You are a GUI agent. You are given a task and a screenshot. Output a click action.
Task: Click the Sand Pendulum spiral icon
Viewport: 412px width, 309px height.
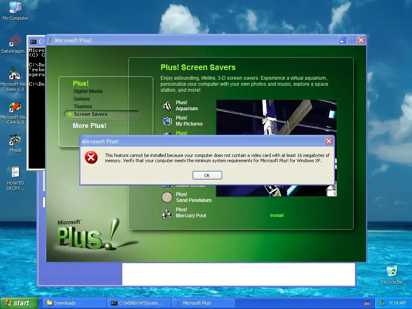pos(167,197)
